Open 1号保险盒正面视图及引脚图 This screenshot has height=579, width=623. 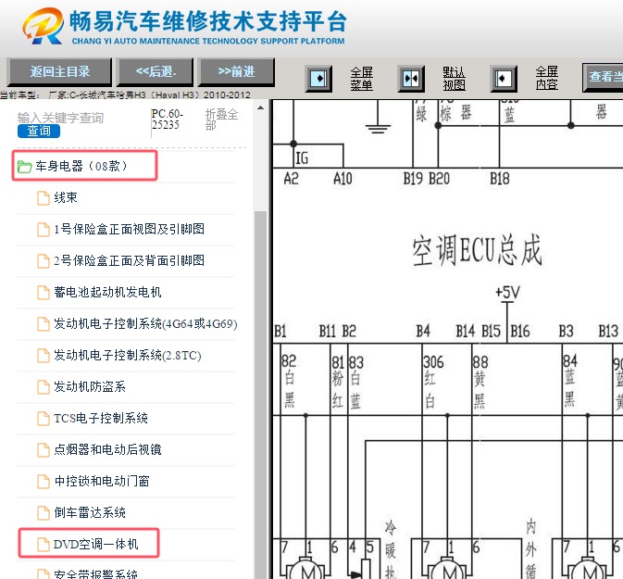pyautogui.click(x=129, y=229)
